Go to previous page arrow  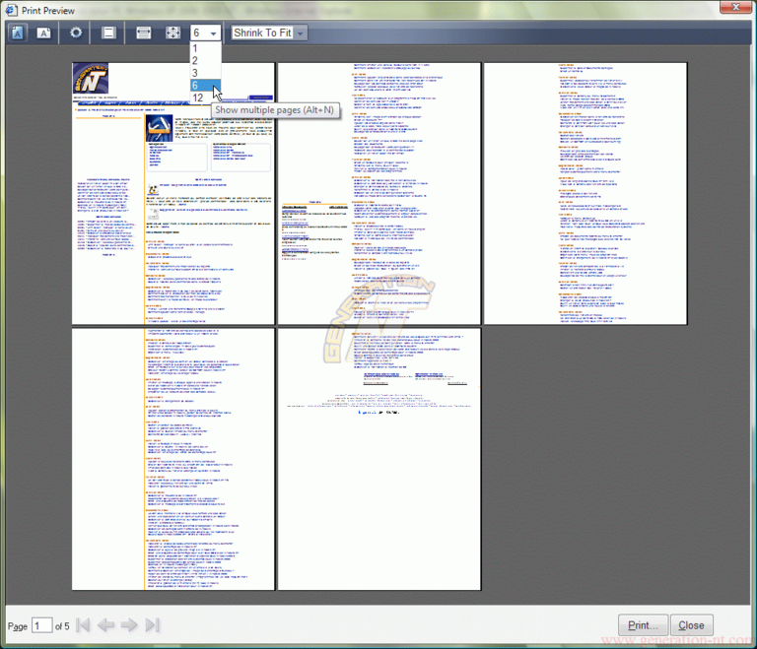[105, 625]
